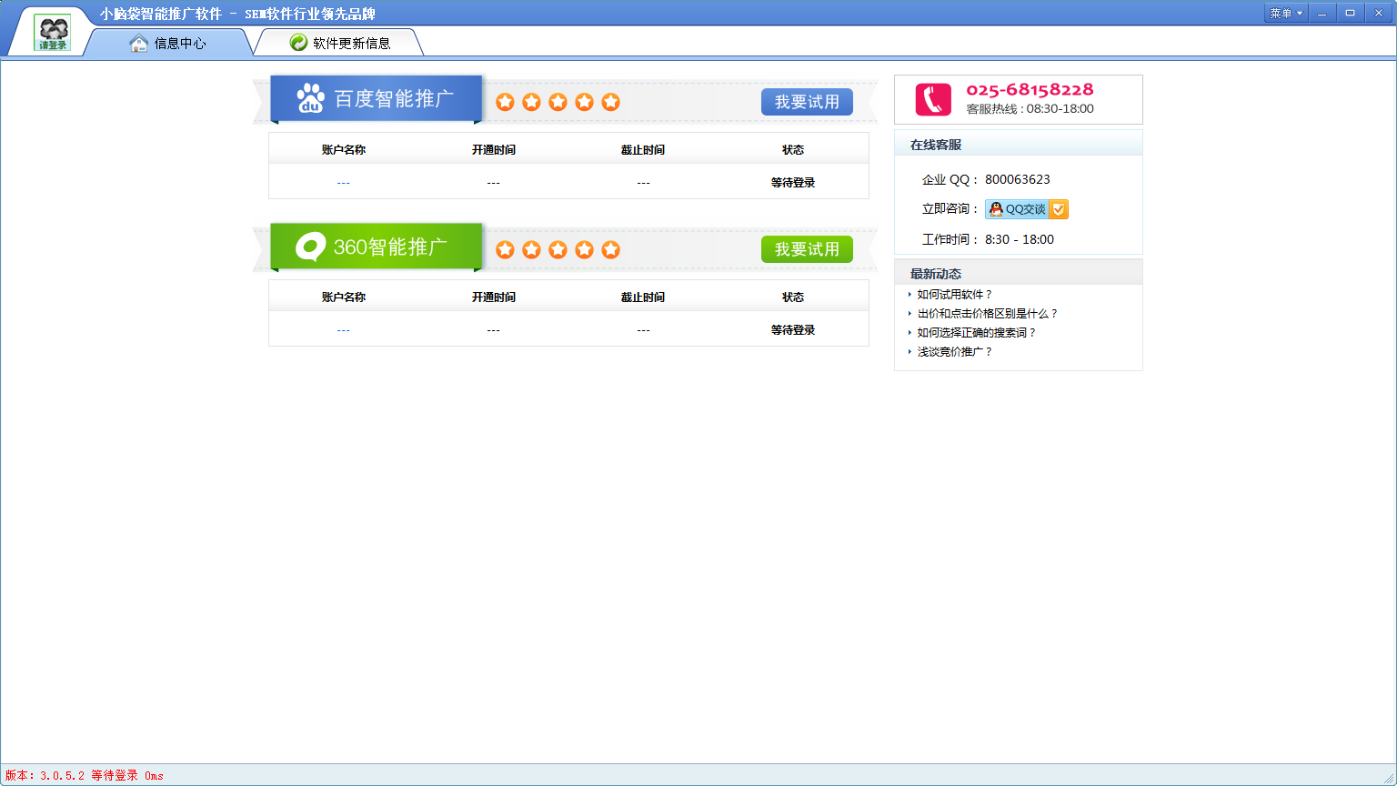Switch to the 软件更新信息 tab
Viewport: 1397px width, 786px height.
tap(338, 43)
